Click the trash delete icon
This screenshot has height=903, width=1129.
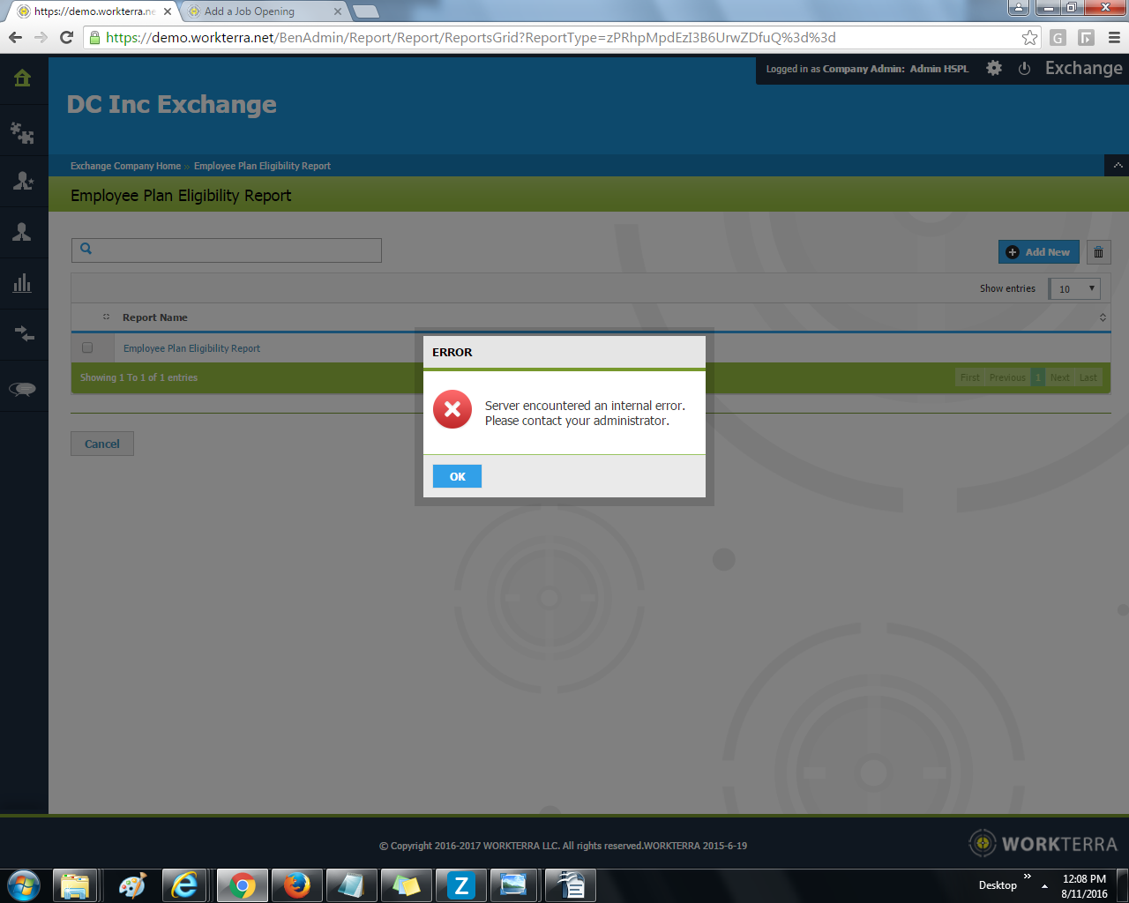coord(1098,252)
